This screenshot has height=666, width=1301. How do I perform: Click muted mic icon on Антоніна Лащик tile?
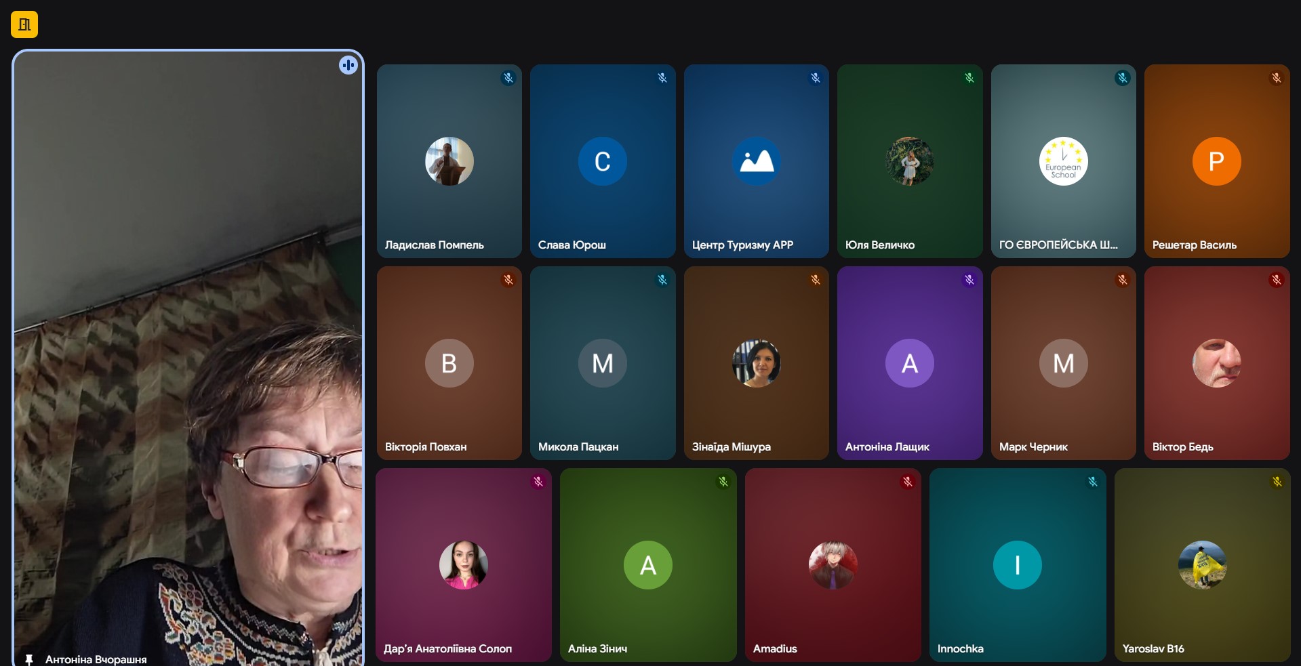coord(969,280)
